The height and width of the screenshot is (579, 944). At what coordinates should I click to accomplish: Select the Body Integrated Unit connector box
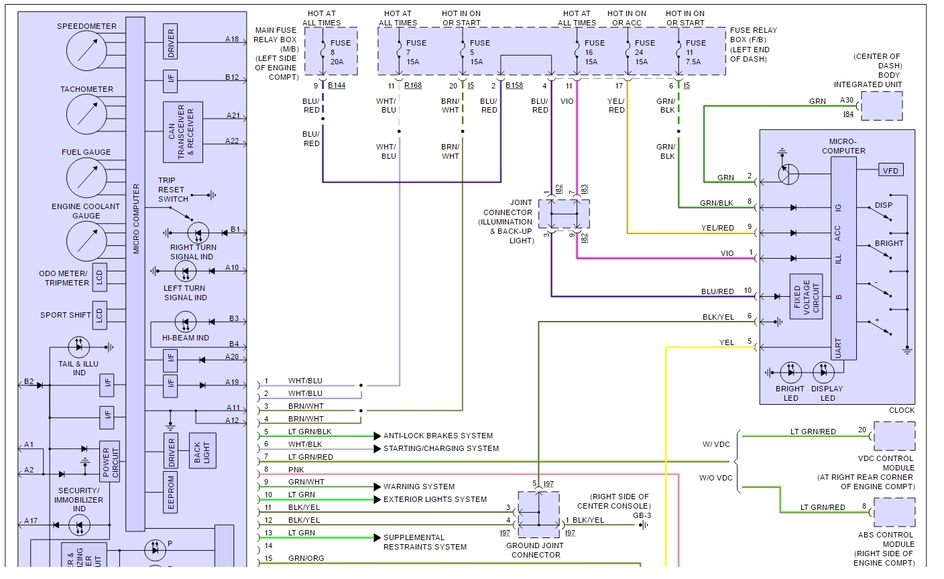tap(882, 106)
